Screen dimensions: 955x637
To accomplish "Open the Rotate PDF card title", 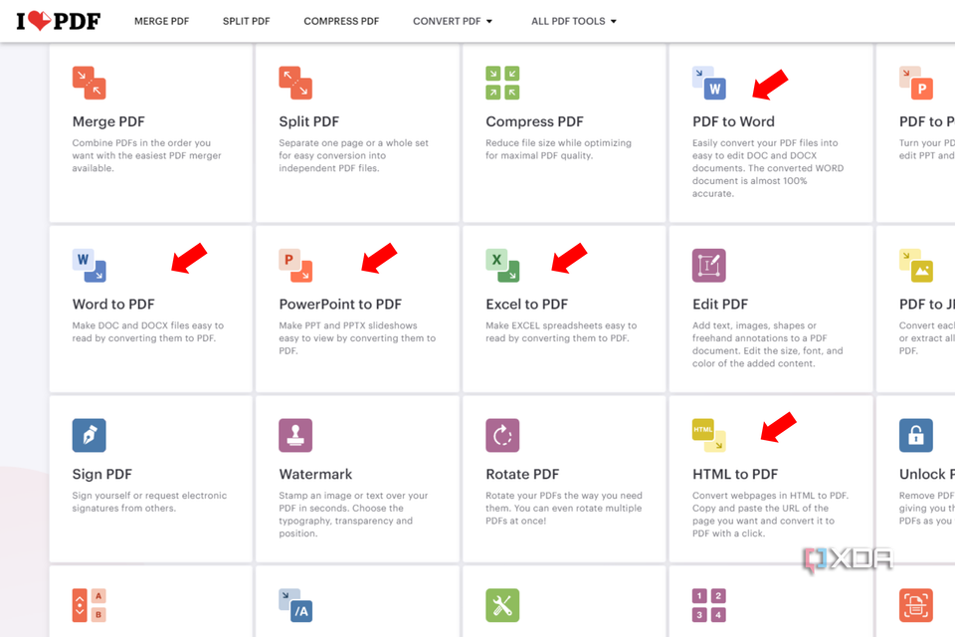I will pyautogui.click(x=522, y=475).
